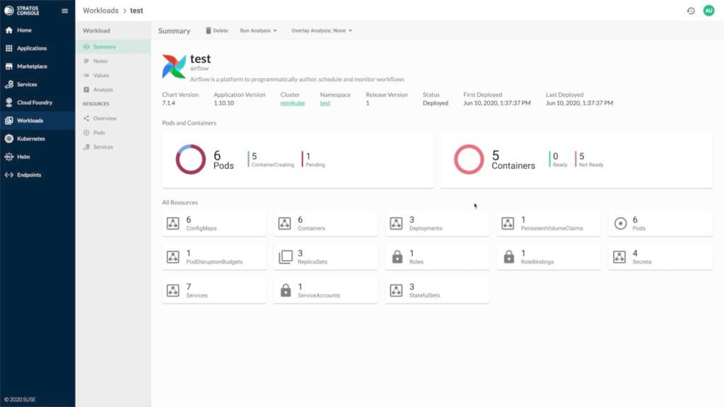
Task: Click the minikube cluster link
Action: pyautogui.click(x=292, y=103)
